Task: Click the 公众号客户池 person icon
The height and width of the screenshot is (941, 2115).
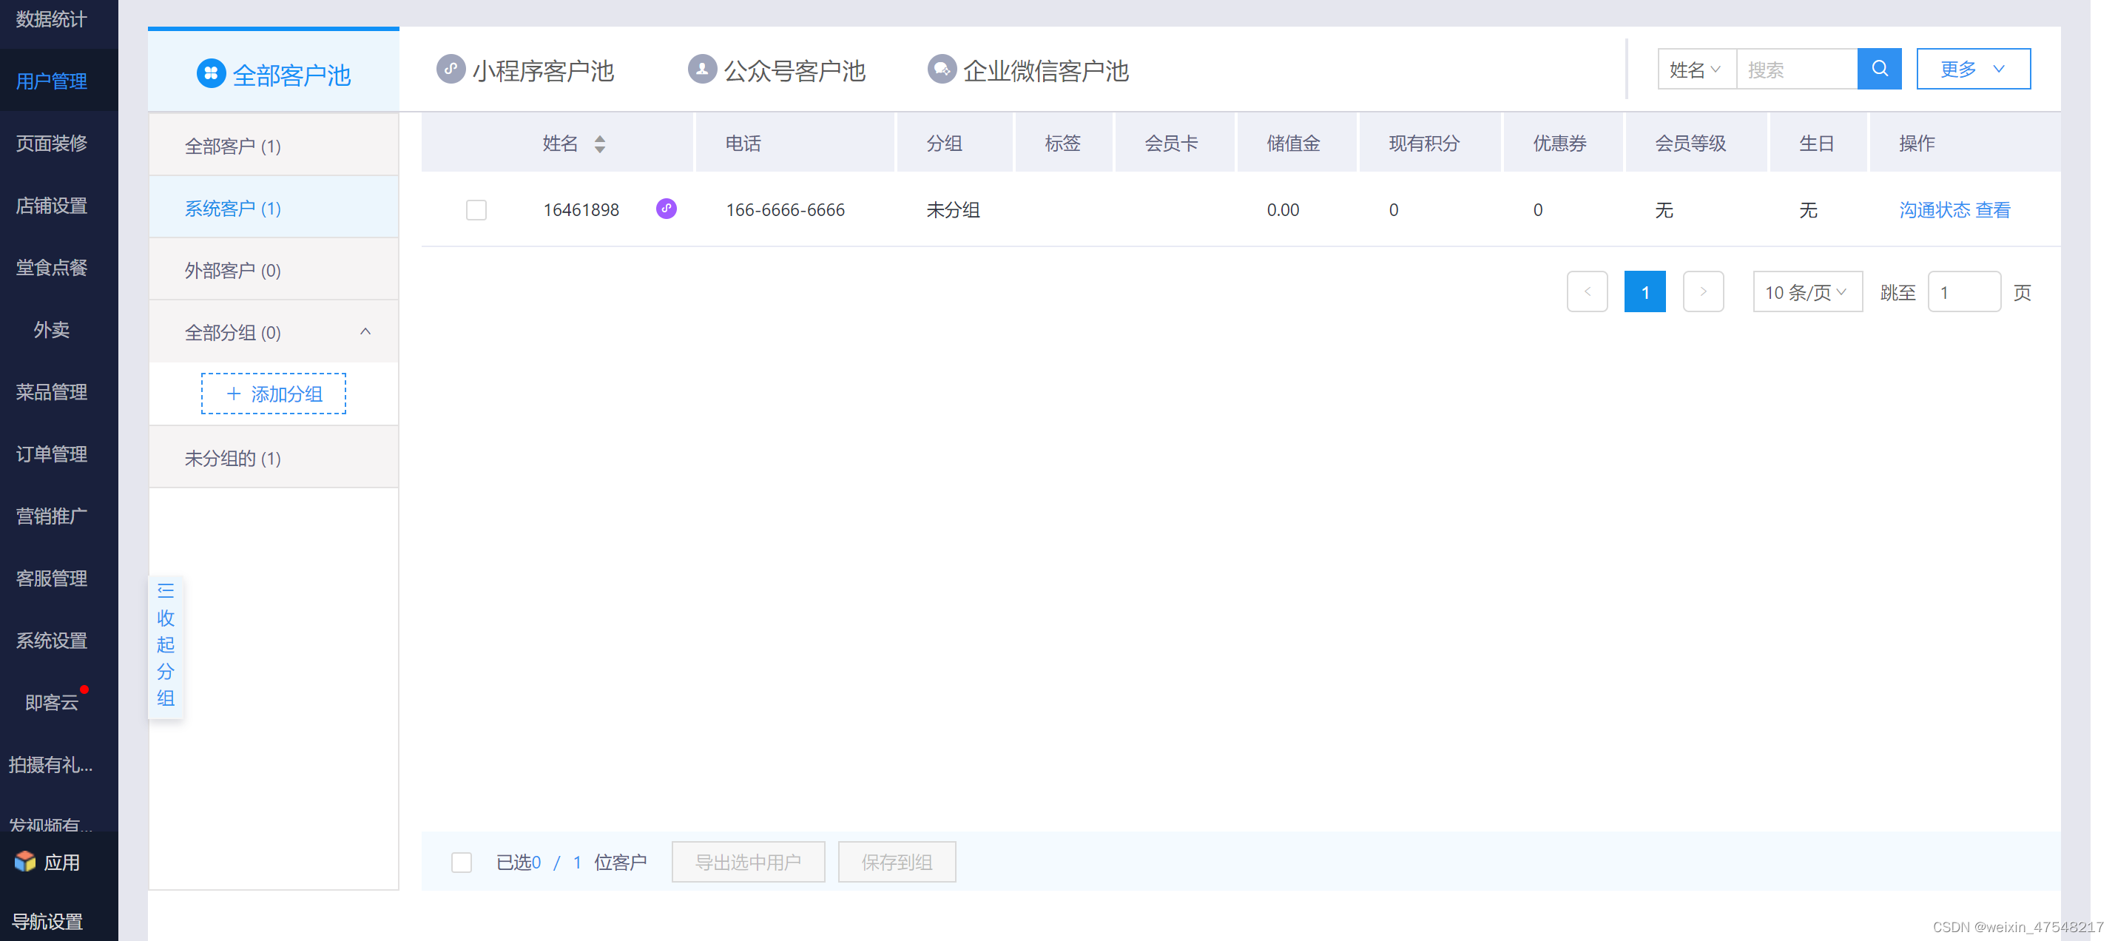Action: [701, 69]
